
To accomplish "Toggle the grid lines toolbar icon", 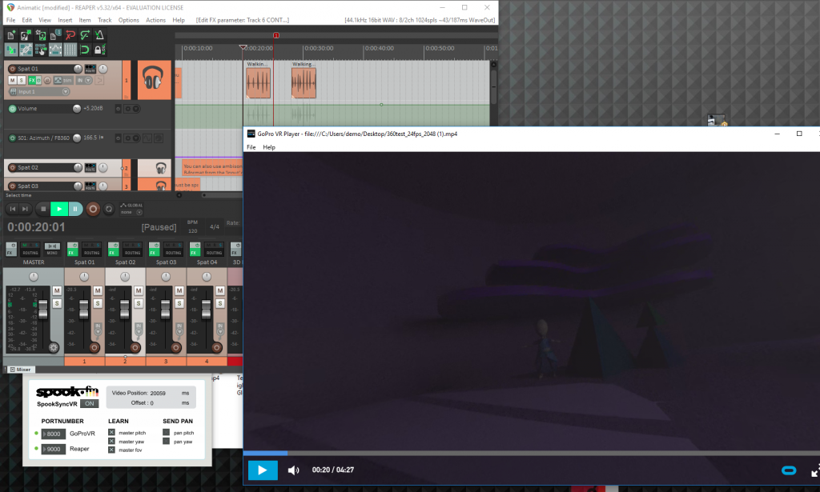I will coord(70,50).
